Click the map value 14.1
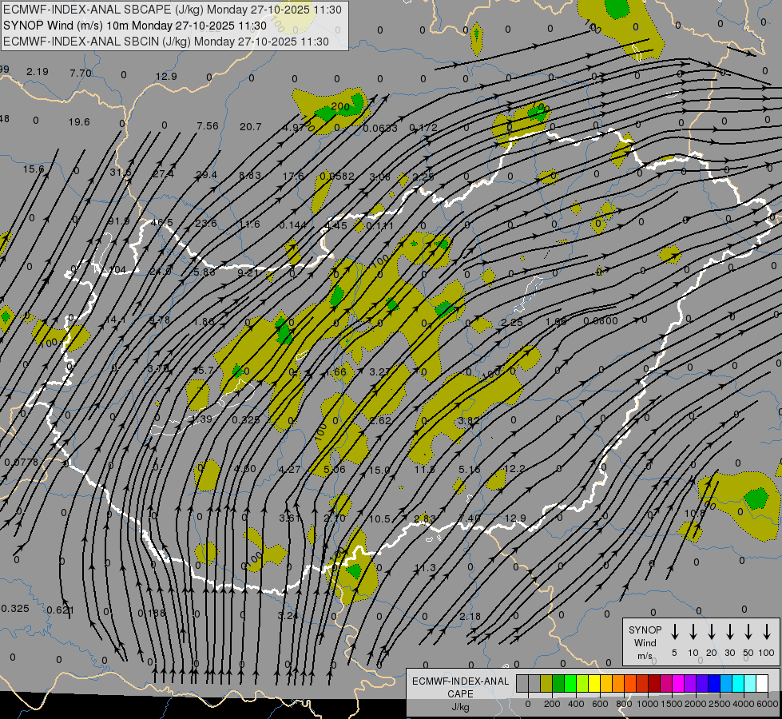The image size is (782, 719). (x=115, y=319)
